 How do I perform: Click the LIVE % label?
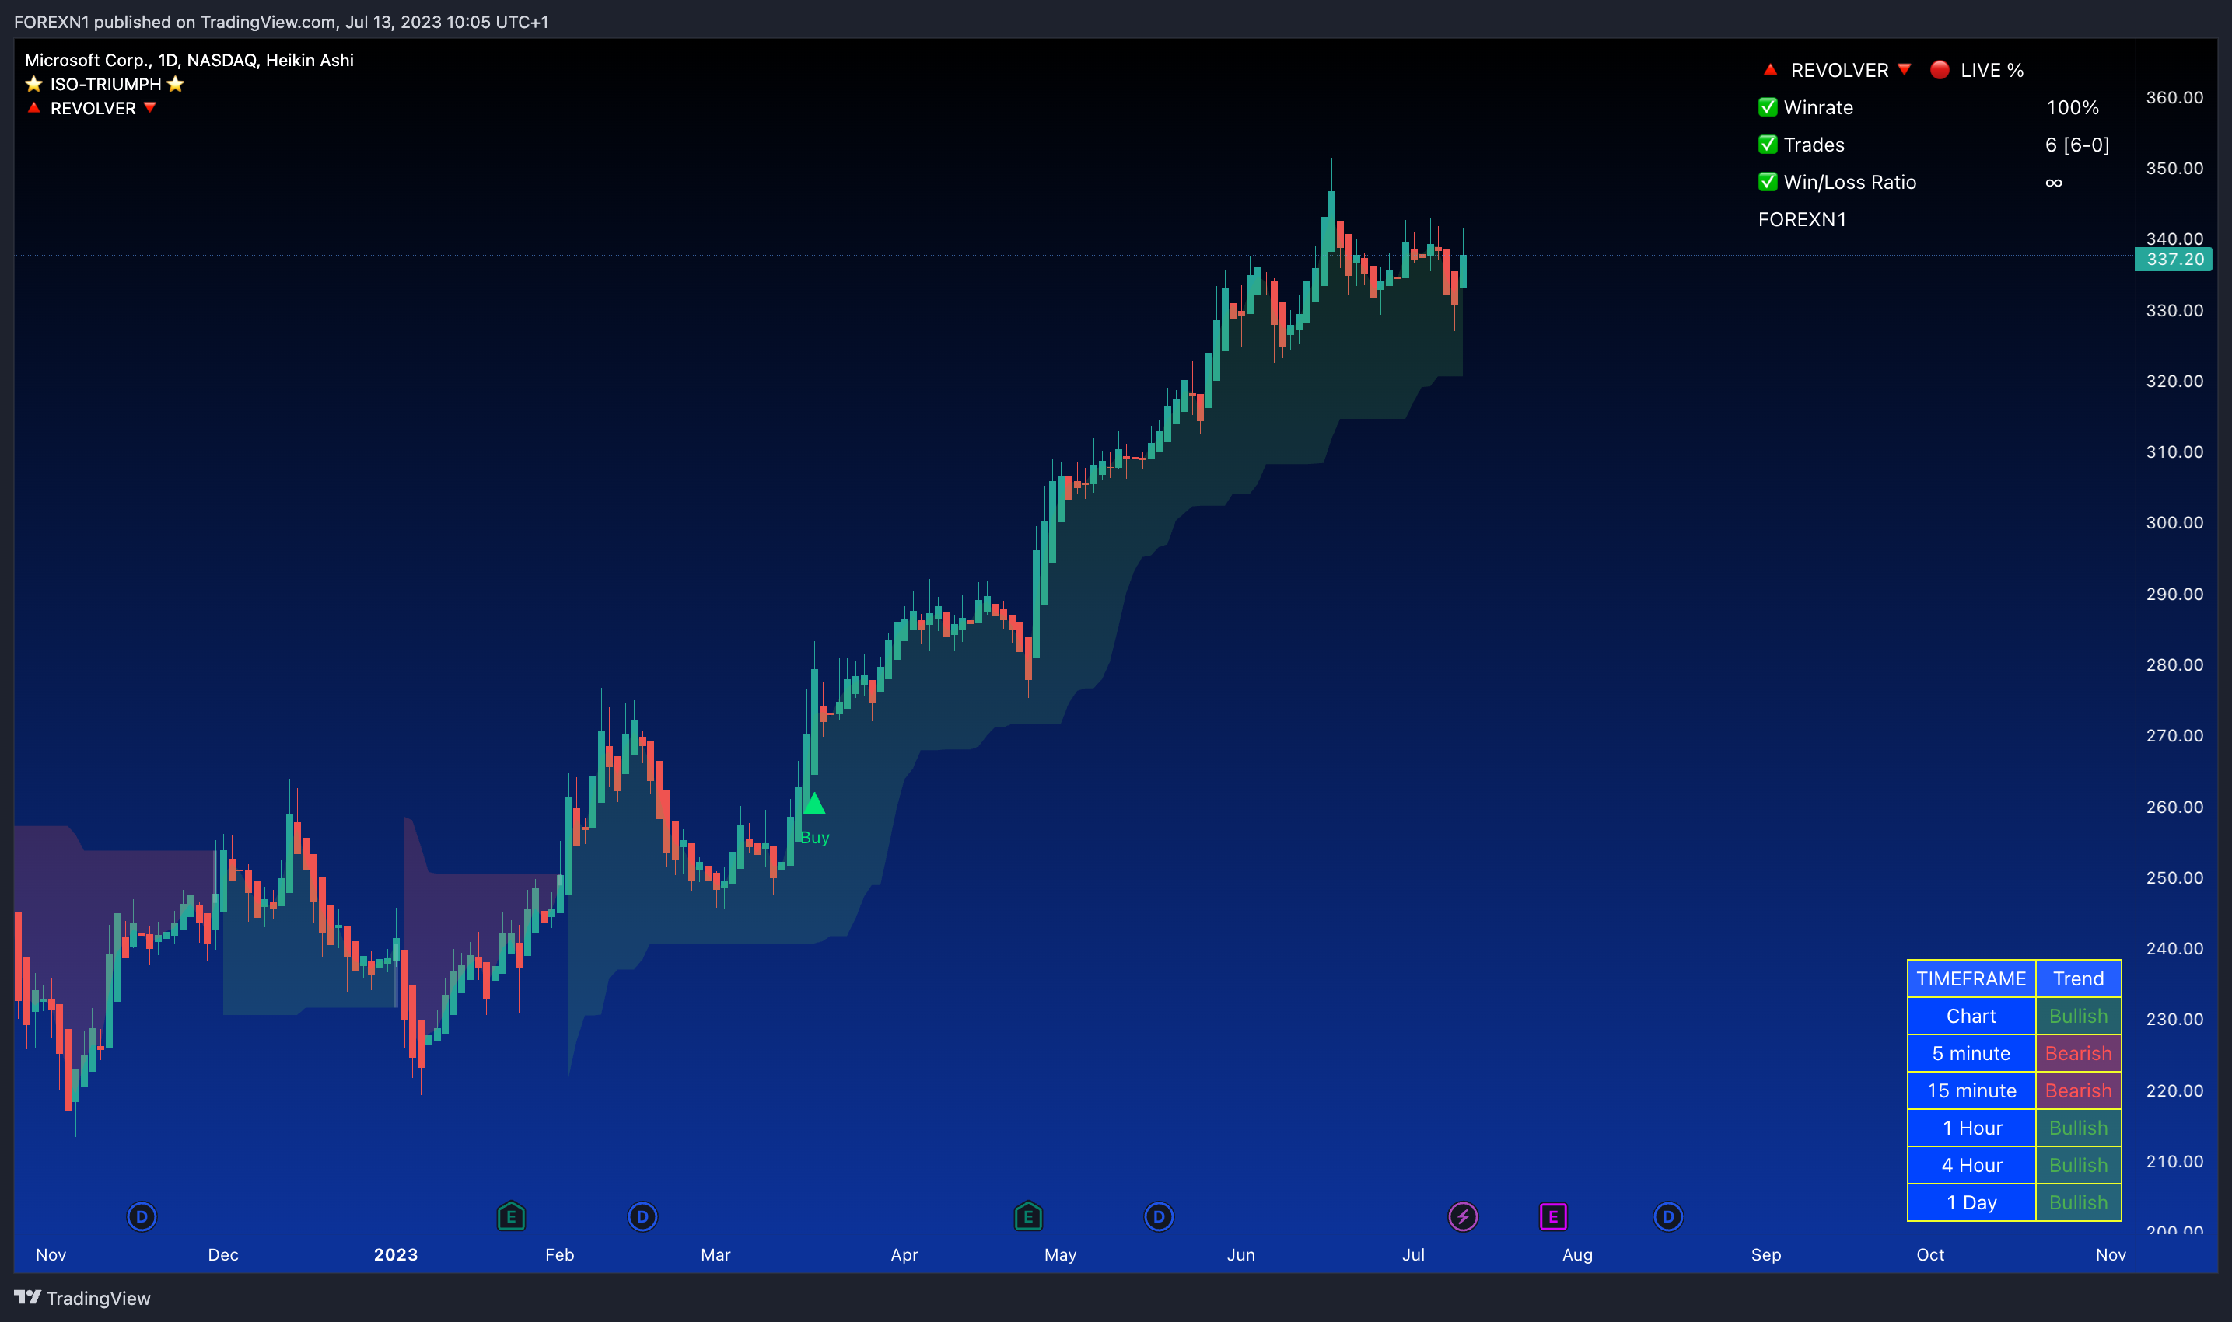click(1992, 69)
